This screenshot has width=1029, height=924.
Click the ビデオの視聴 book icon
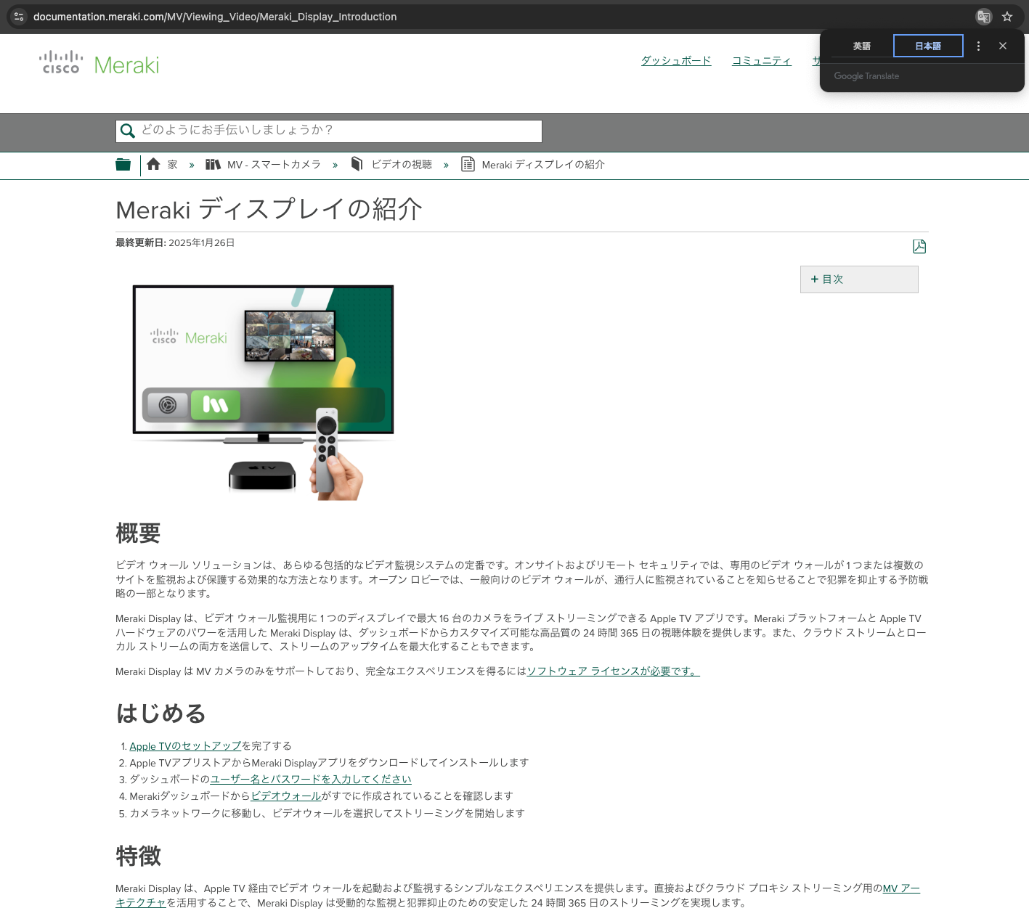coord(357,163)
